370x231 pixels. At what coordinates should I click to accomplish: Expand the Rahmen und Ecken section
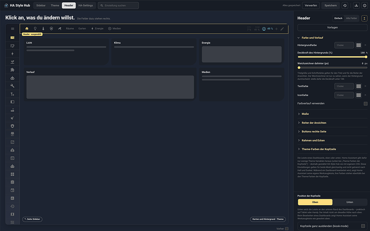pos(332,140)
